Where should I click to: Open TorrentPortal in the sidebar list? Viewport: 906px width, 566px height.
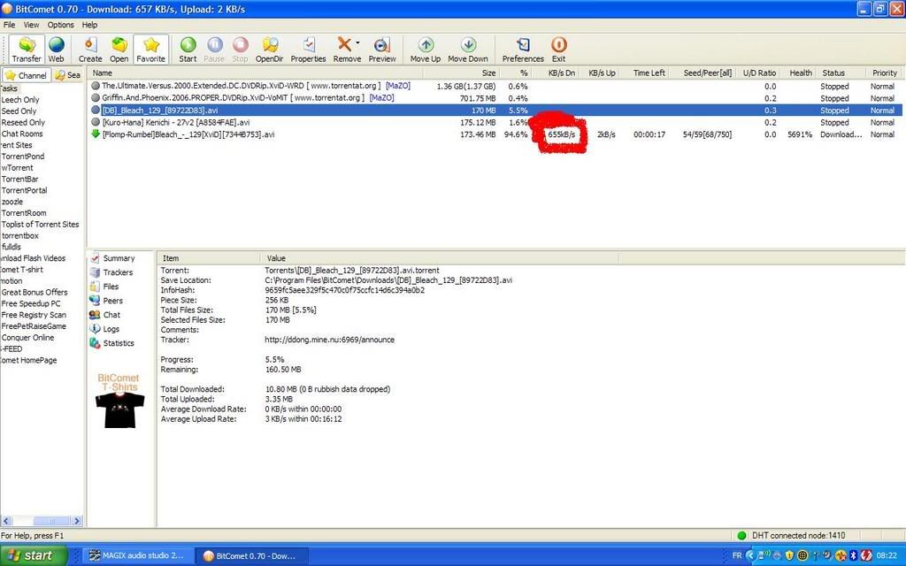pos(24,190)
